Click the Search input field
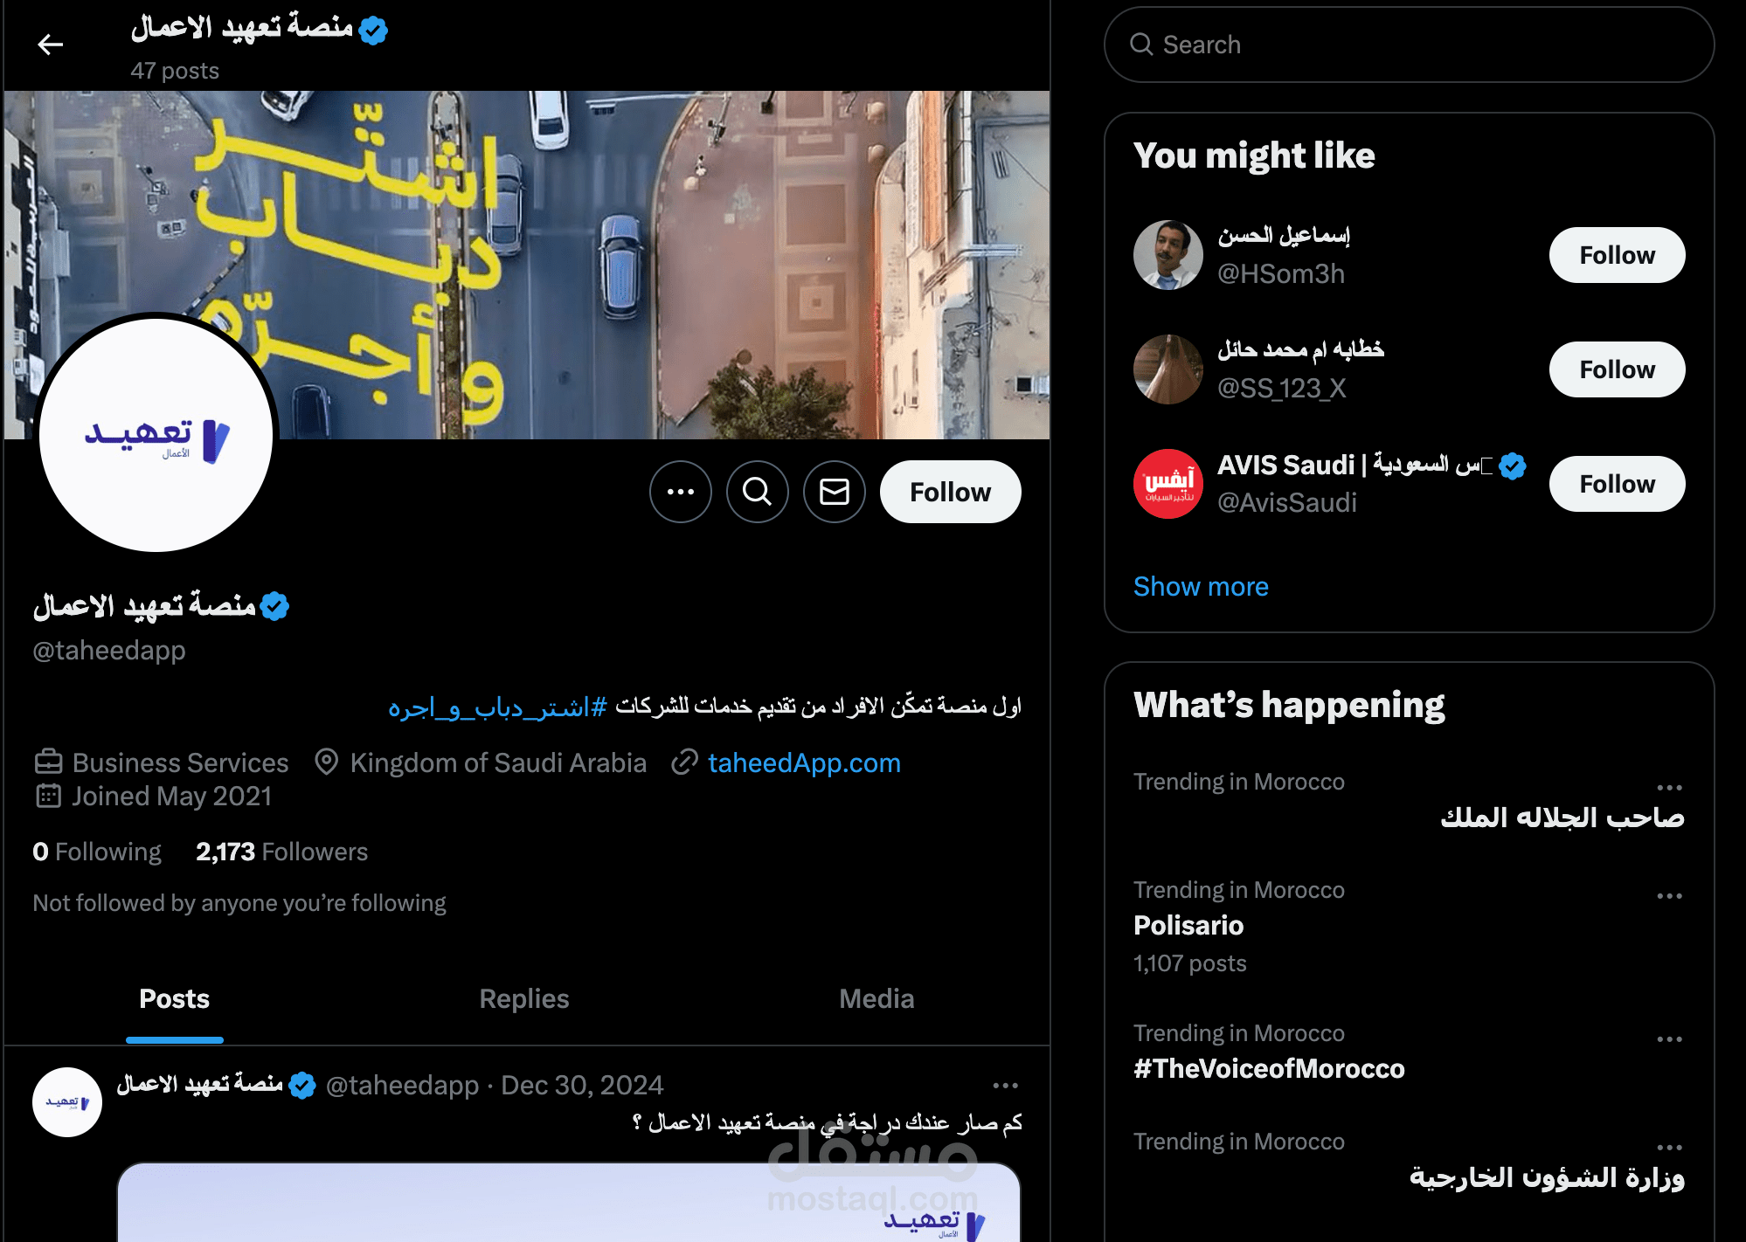Image resolution: width=1746 pixels, height=1242 pixels. click(1409, 45)
